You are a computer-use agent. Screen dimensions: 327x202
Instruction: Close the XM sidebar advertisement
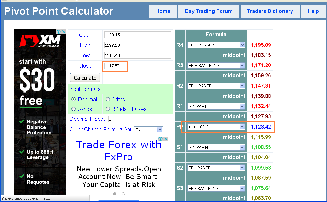[x=64, y=32]
